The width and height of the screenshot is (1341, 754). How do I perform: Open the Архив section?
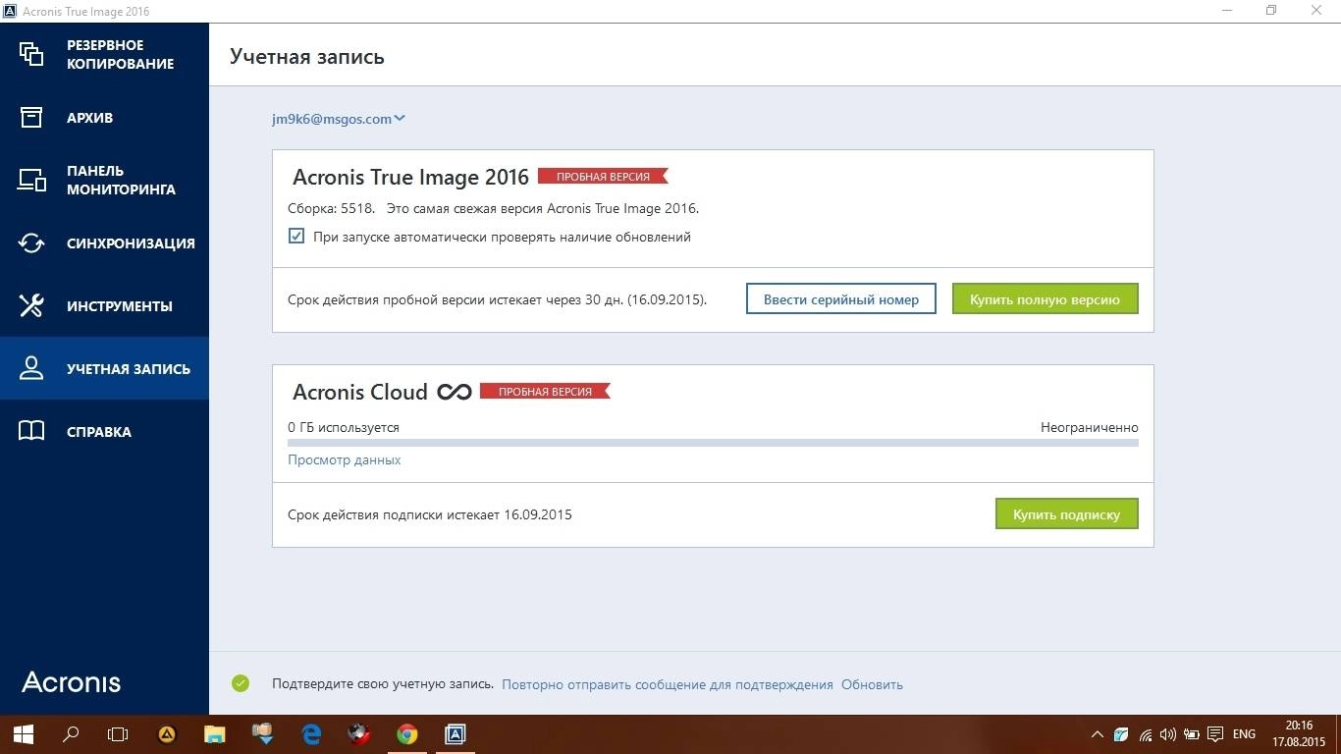click(x=104, y=117)
